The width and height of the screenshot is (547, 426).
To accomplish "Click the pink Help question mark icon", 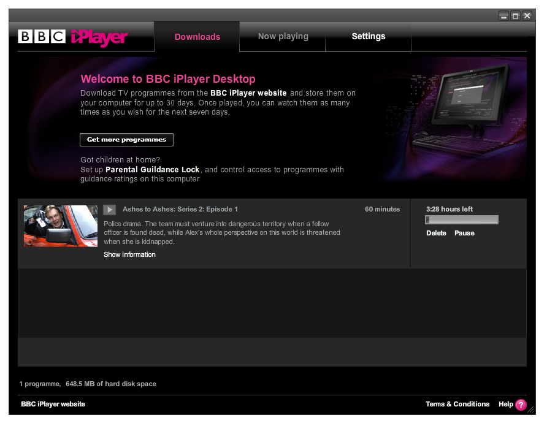I will pyautogui.click(x=521, y=405).
